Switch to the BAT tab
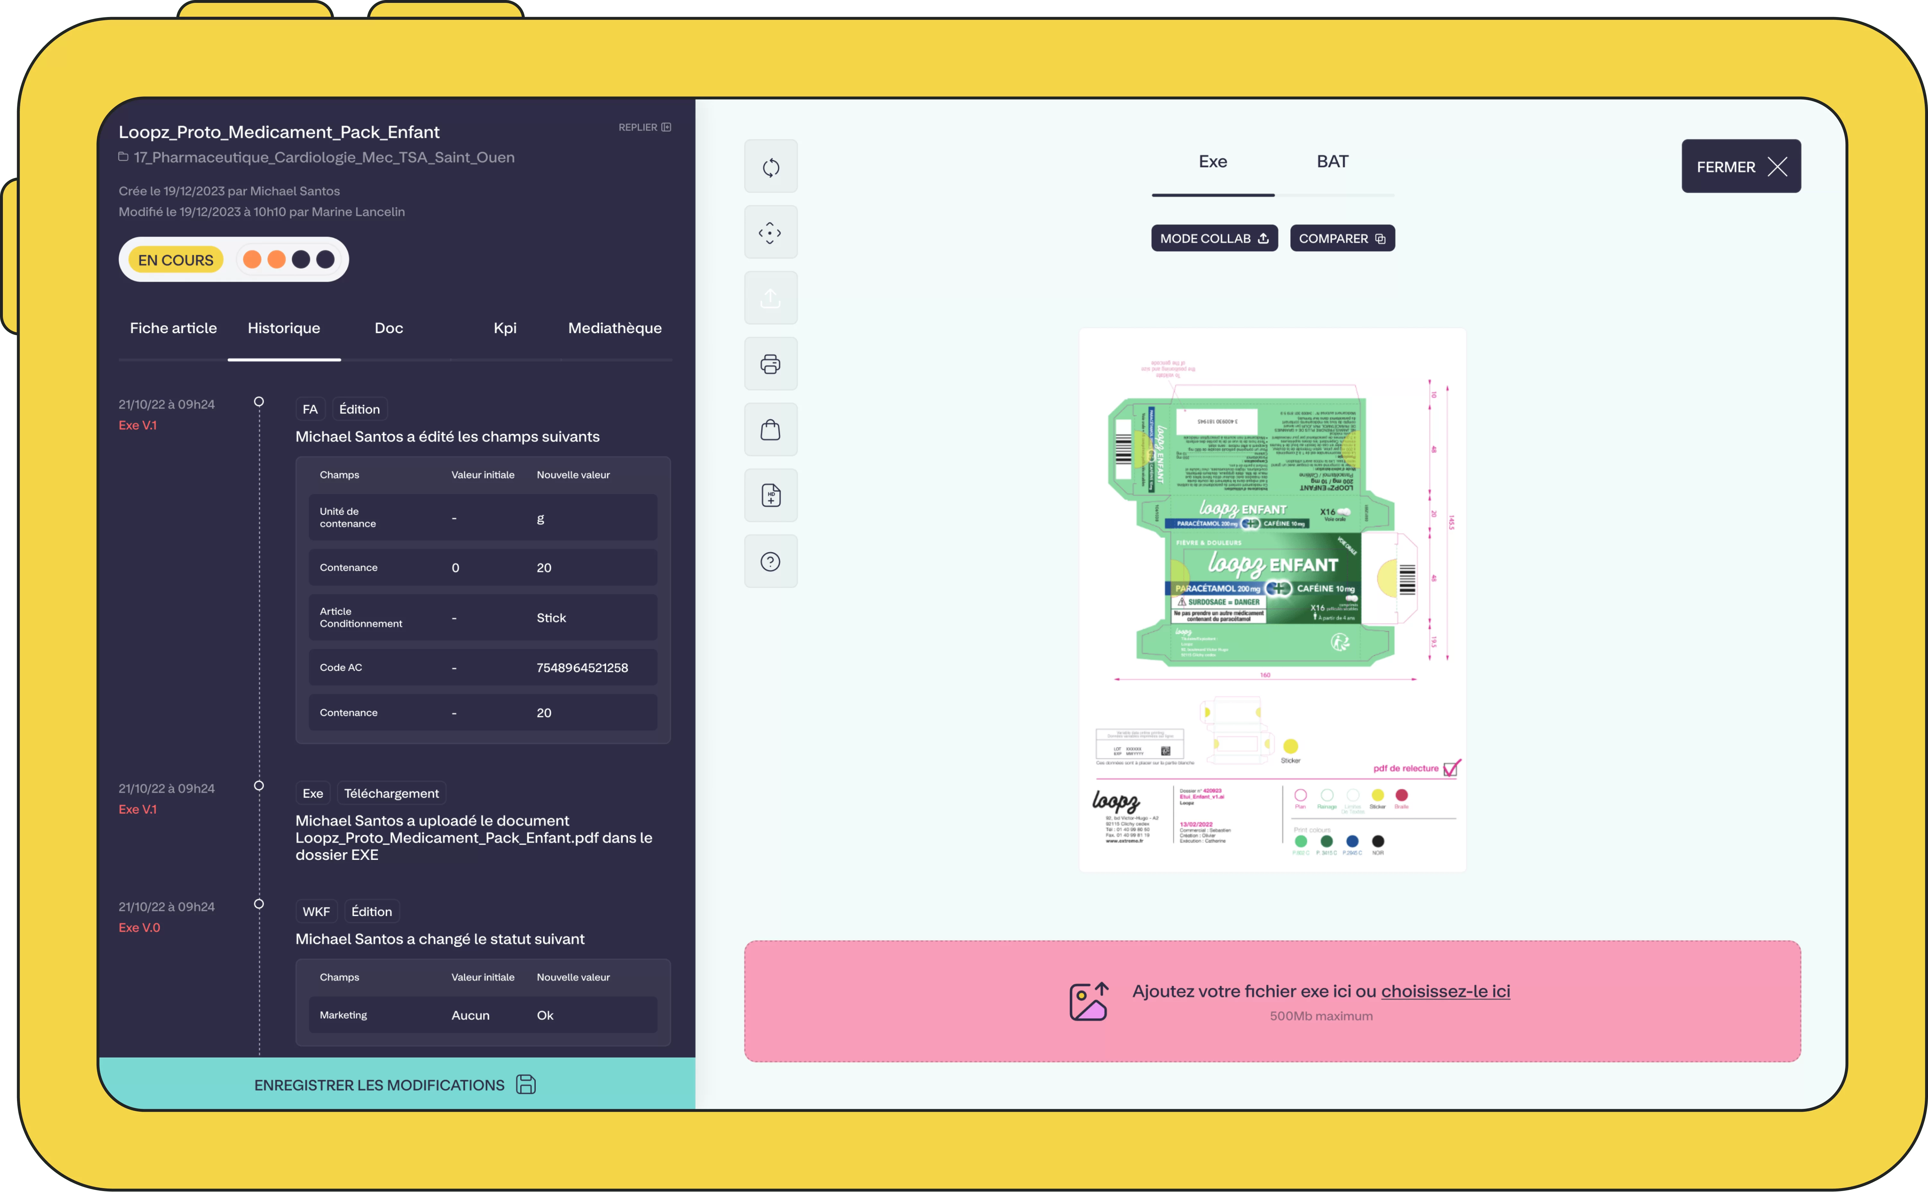The image size is (1928, 1192). click(1332, 162)
